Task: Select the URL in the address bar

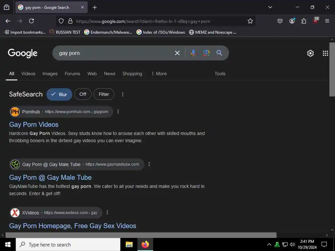Action: click(143, 21)
